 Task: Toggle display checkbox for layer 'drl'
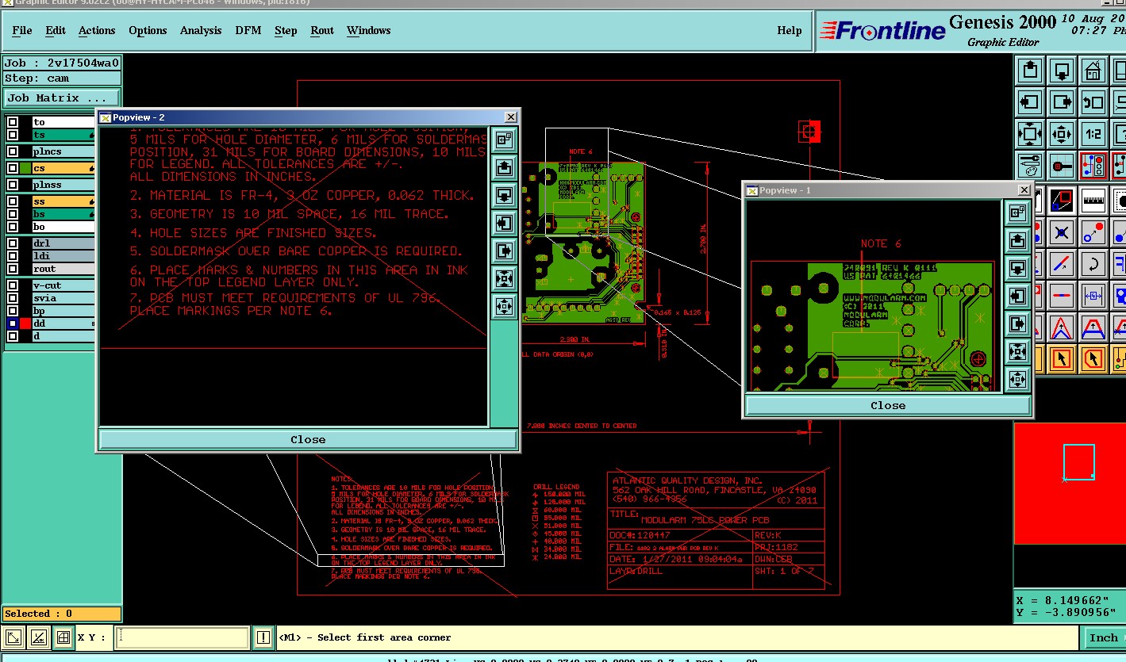13,243
